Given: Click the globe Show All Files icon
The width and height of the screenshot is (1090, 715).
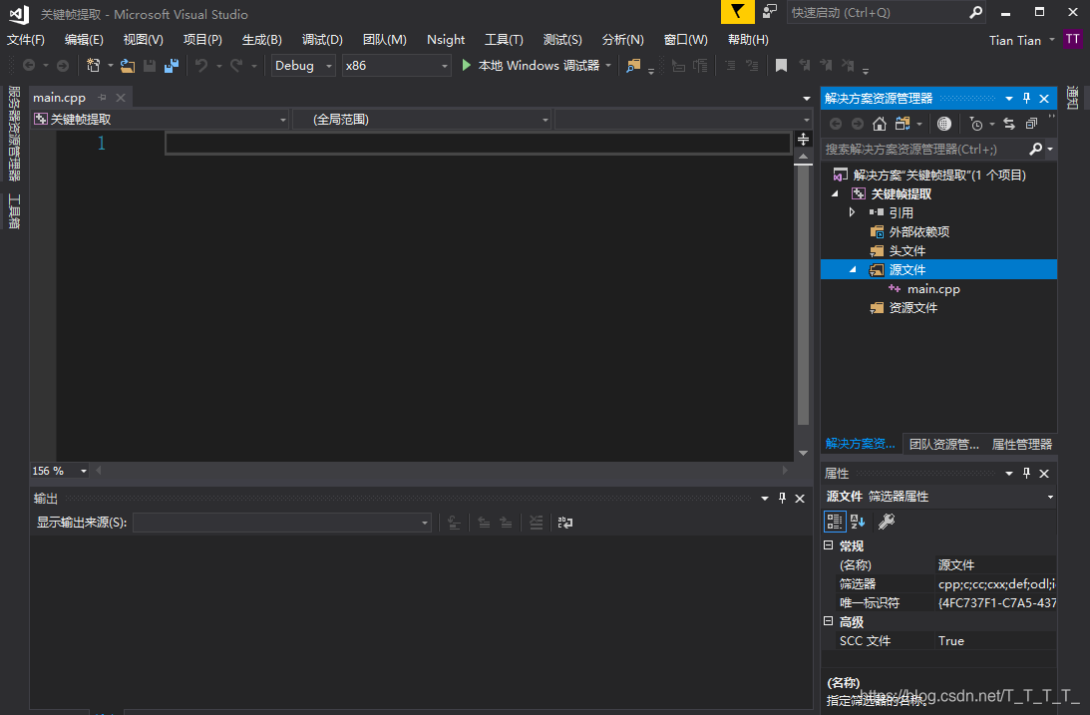Looking at the screenshot, I should coord(944,124).
